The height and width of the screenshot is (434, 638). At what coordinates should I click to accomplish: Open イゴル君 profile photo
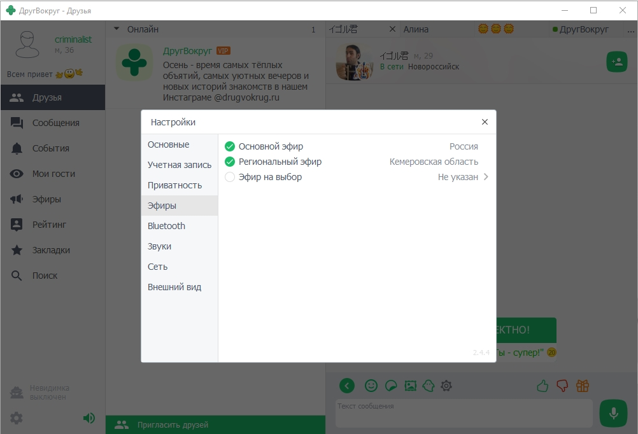(x=354, y=62)
